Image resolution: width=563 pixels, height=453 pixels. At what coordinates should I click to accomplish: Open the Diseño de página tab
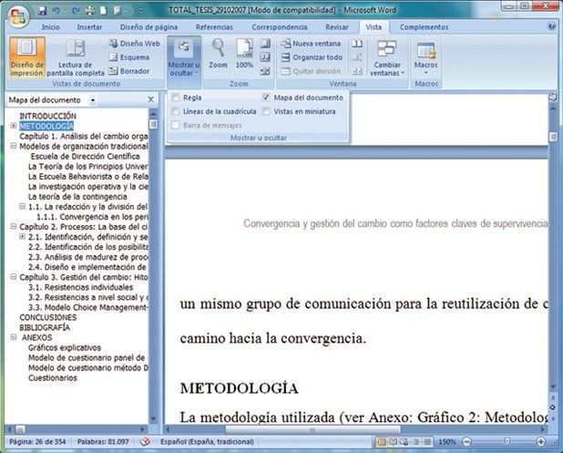coord(148,27)
